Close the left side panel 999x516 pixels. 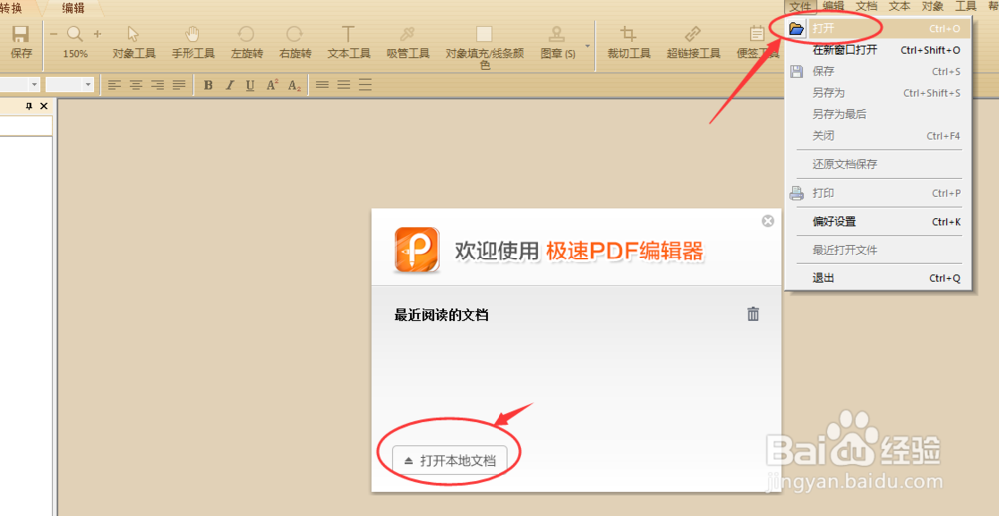pos(44,106)
